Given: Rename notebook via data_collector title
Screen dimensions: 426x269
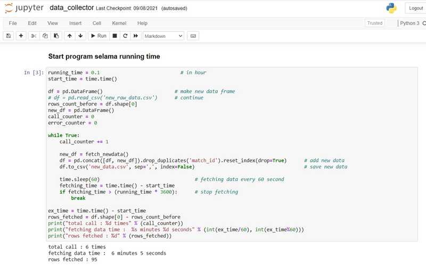Looking at the screenshot, I should click(71, 8).
